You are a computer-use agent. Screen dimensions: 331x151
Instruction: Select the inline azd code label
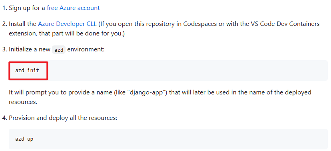click(x=59, y=50)
